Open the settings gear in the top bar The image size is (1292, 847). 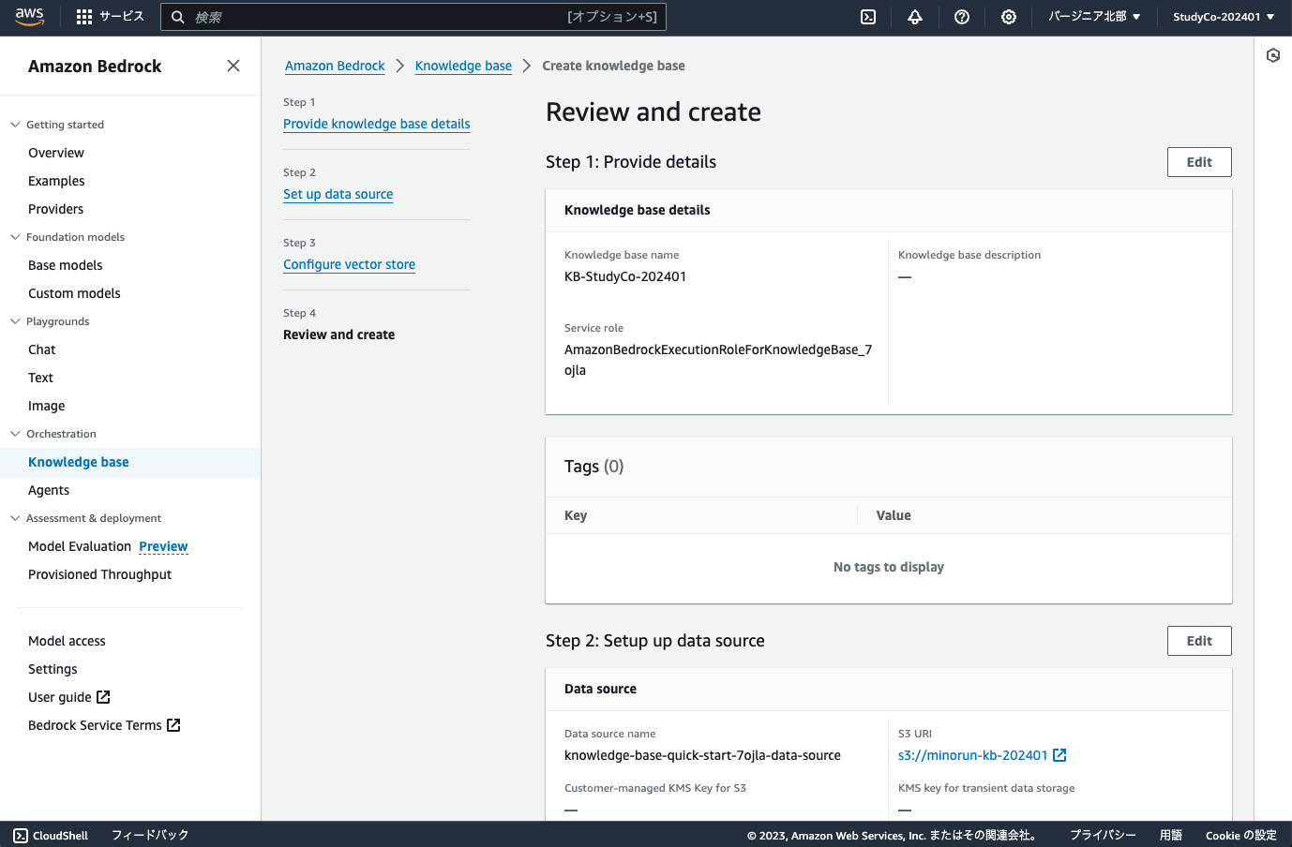click(x=1008, y=17)
